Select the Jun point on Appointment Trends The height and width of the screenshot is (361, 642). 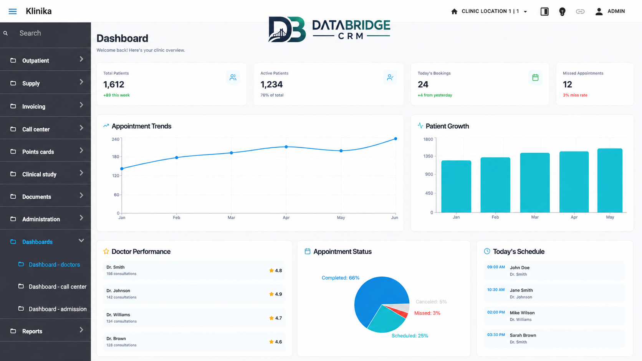coord(395,139)
